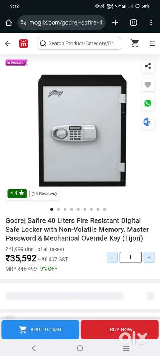
Task: Decrease the quantity with the minus button
Action: coord(112,257)
